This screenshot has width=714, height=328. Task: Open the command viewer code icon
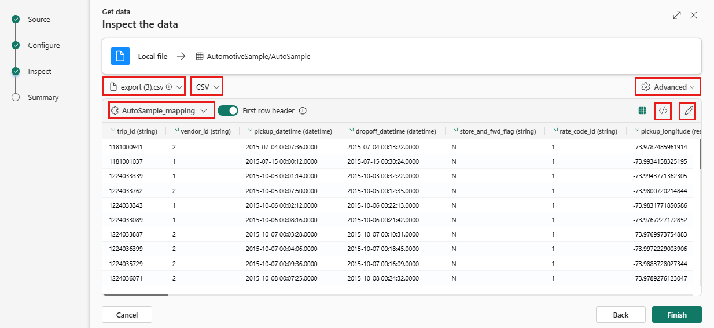pos(663,110)
